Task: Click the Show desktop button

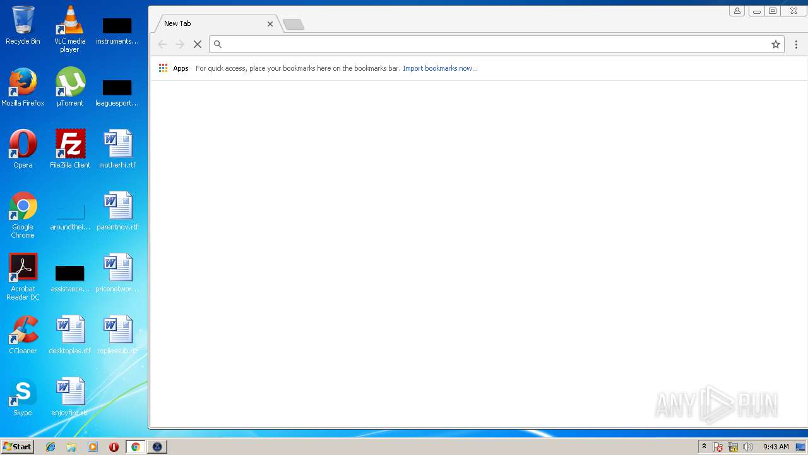Action: (x=801, y=447)
